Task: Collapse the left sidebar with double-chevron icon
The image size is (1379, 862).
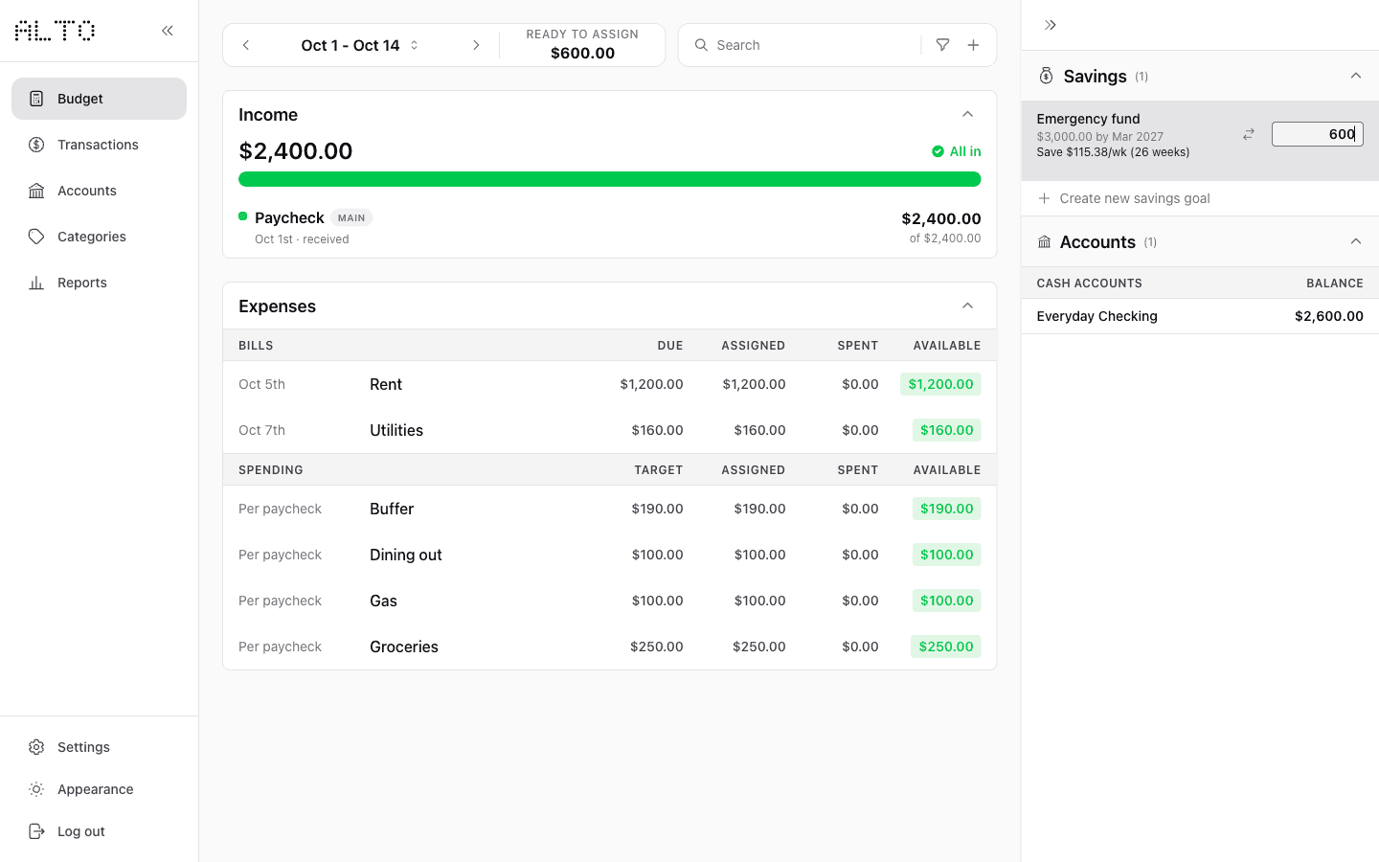Action: click(168, 31)
